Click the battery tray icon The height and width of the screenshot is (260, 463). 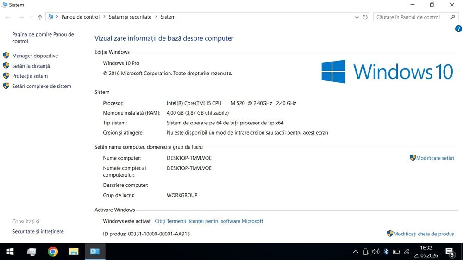click(396, 252)
